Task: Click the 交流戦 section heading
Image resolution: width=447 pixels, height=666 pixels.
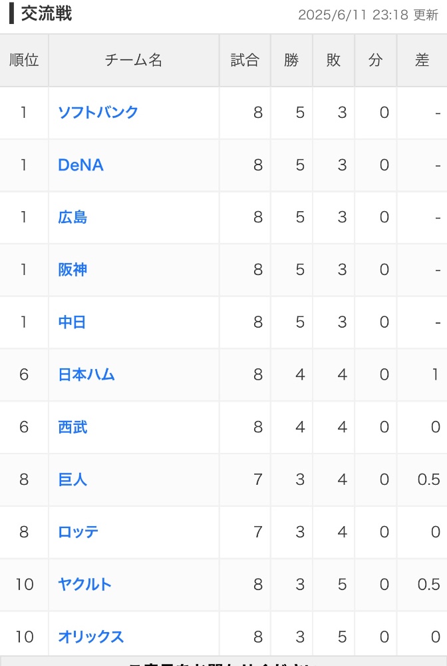Action: [x=47, y=13]
